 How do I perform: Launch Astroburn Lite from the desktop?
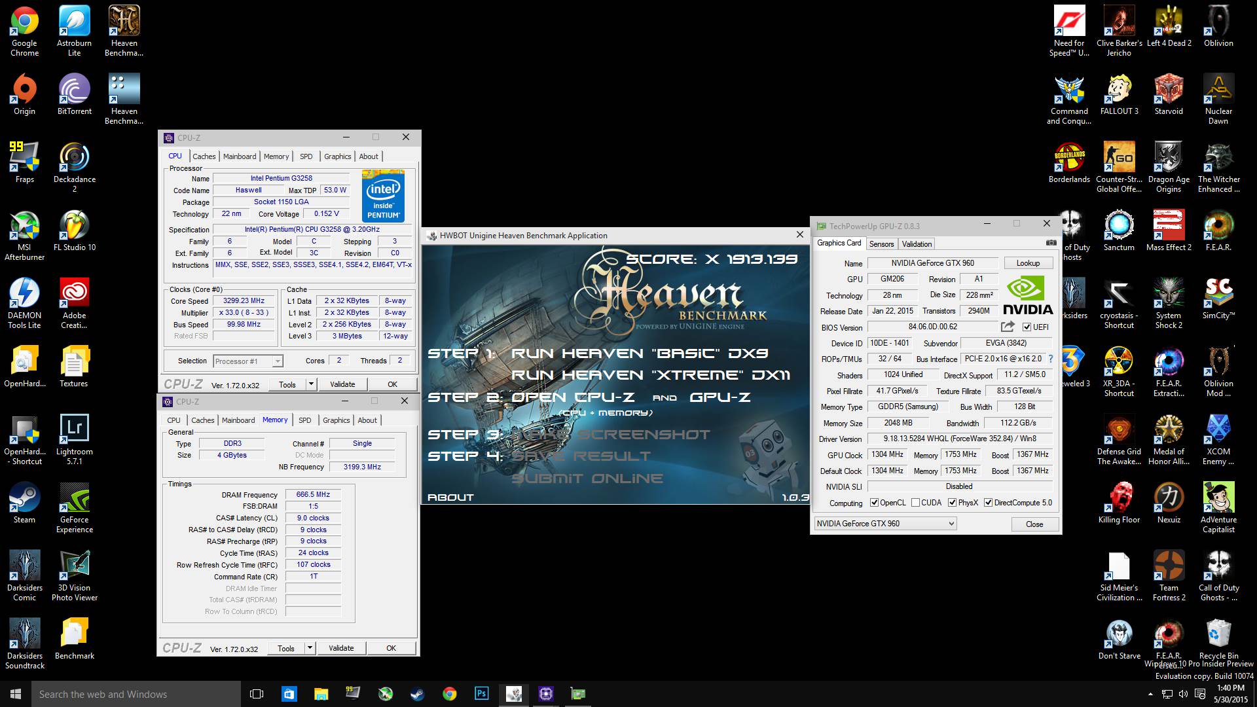pyautogui.click(x=75, y=31)
